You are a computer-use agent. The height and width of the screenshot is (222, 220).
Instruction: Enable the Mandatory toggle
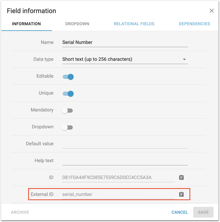point(67,110)
